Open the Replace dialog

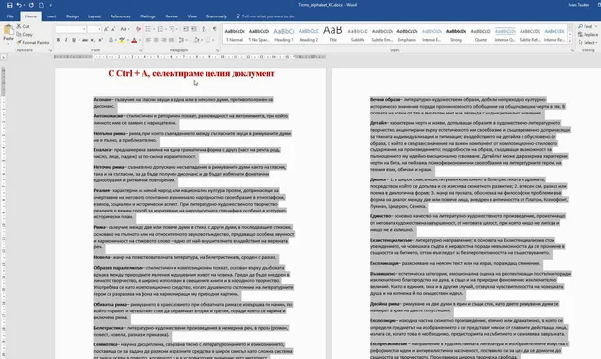click(x=588, y=35)
